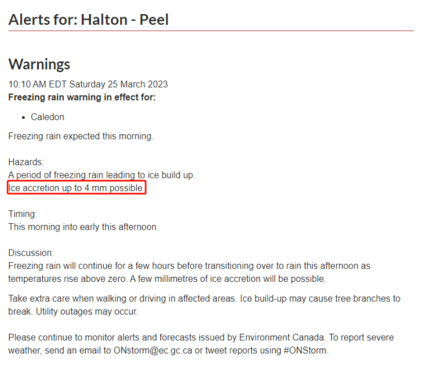Select the Caledon bullet item

tap(47, 117)
